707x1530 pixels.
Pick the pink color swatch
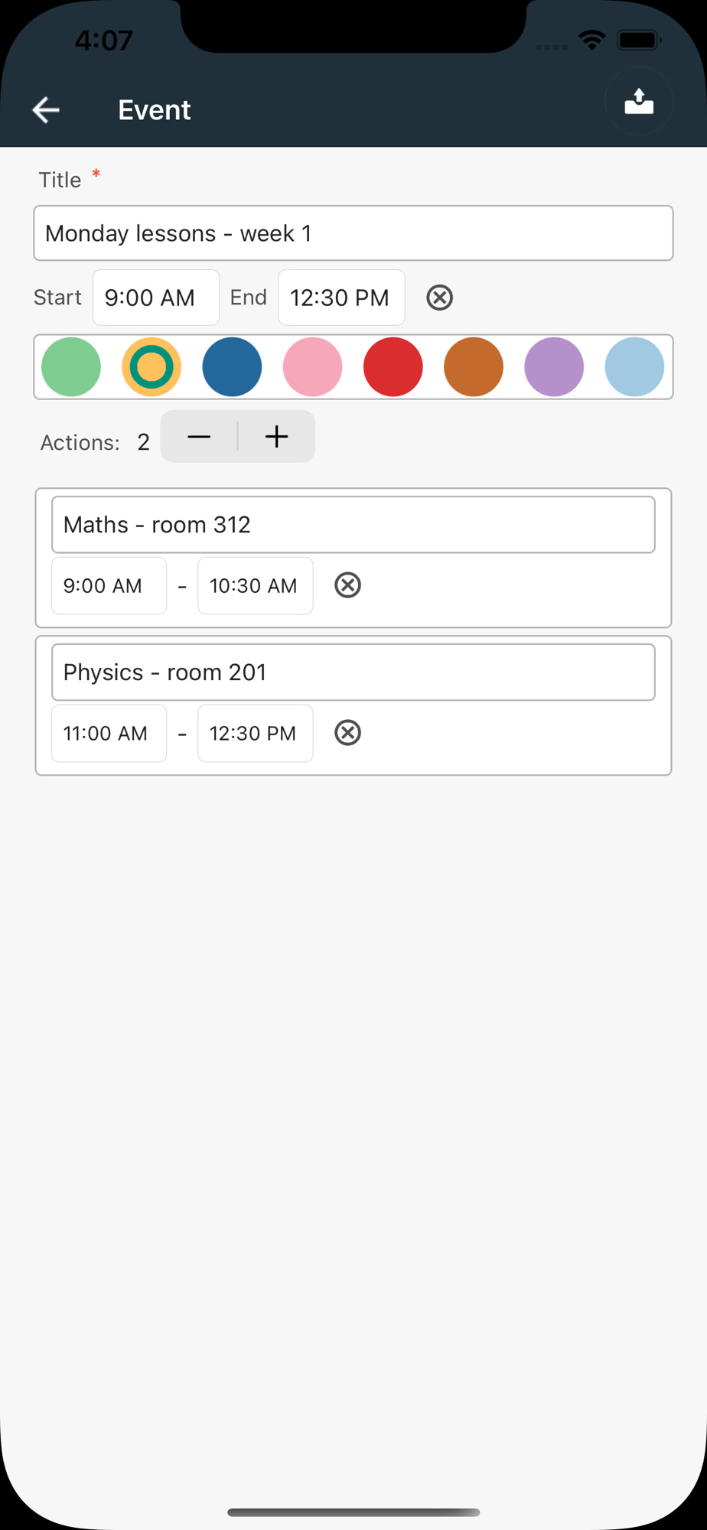(312, 367)
